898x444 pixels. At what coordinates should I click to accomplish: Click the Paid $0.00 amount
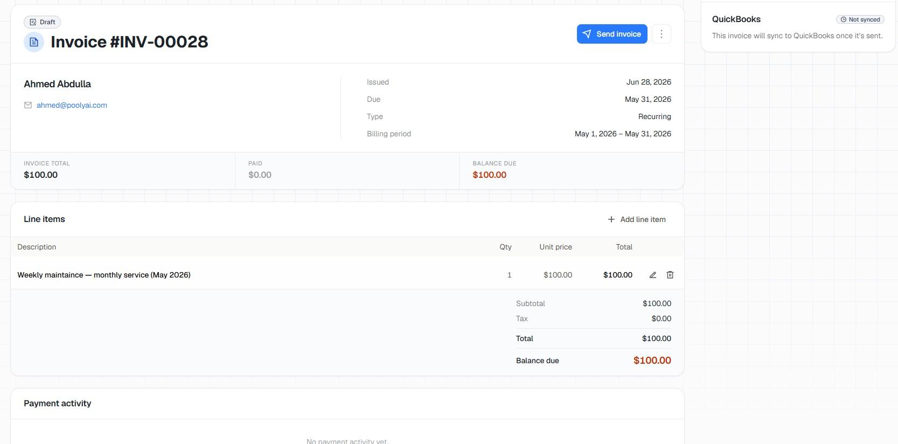click(260, 175)
